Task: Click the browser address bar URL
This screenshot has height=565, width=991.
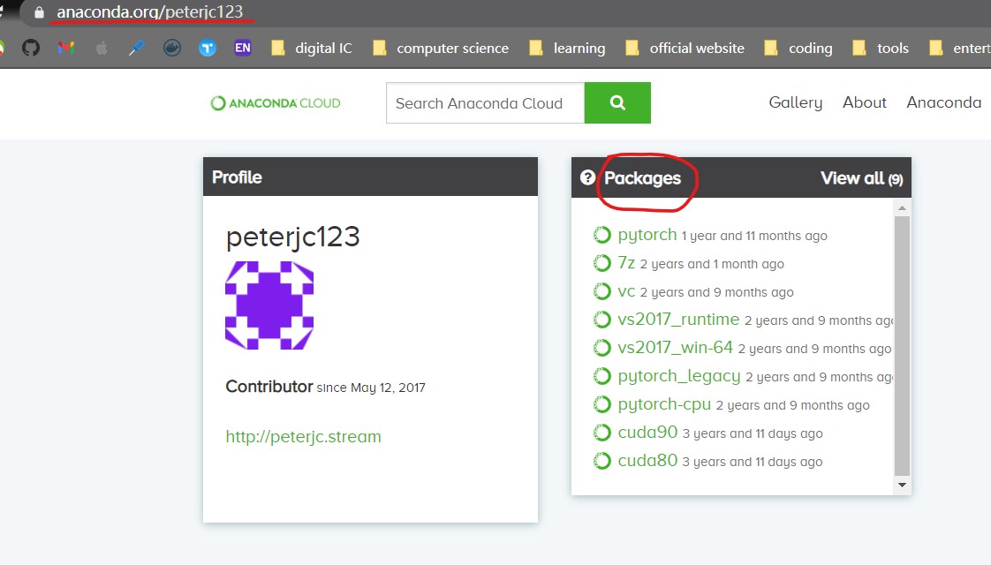Action: (150, 11)
